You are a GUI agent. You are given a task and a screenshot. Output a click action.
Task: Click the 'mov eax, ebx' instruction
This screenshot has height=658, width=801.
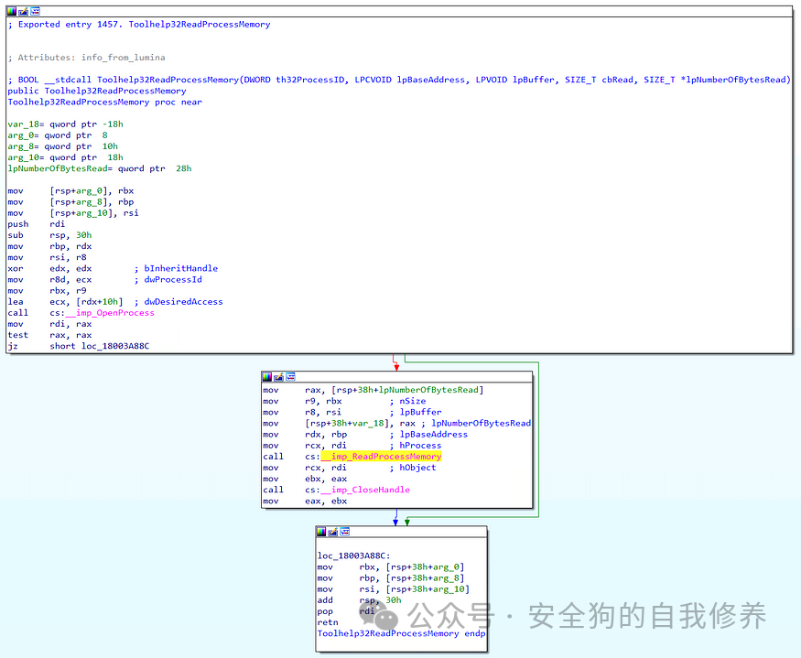click(305, 502)
